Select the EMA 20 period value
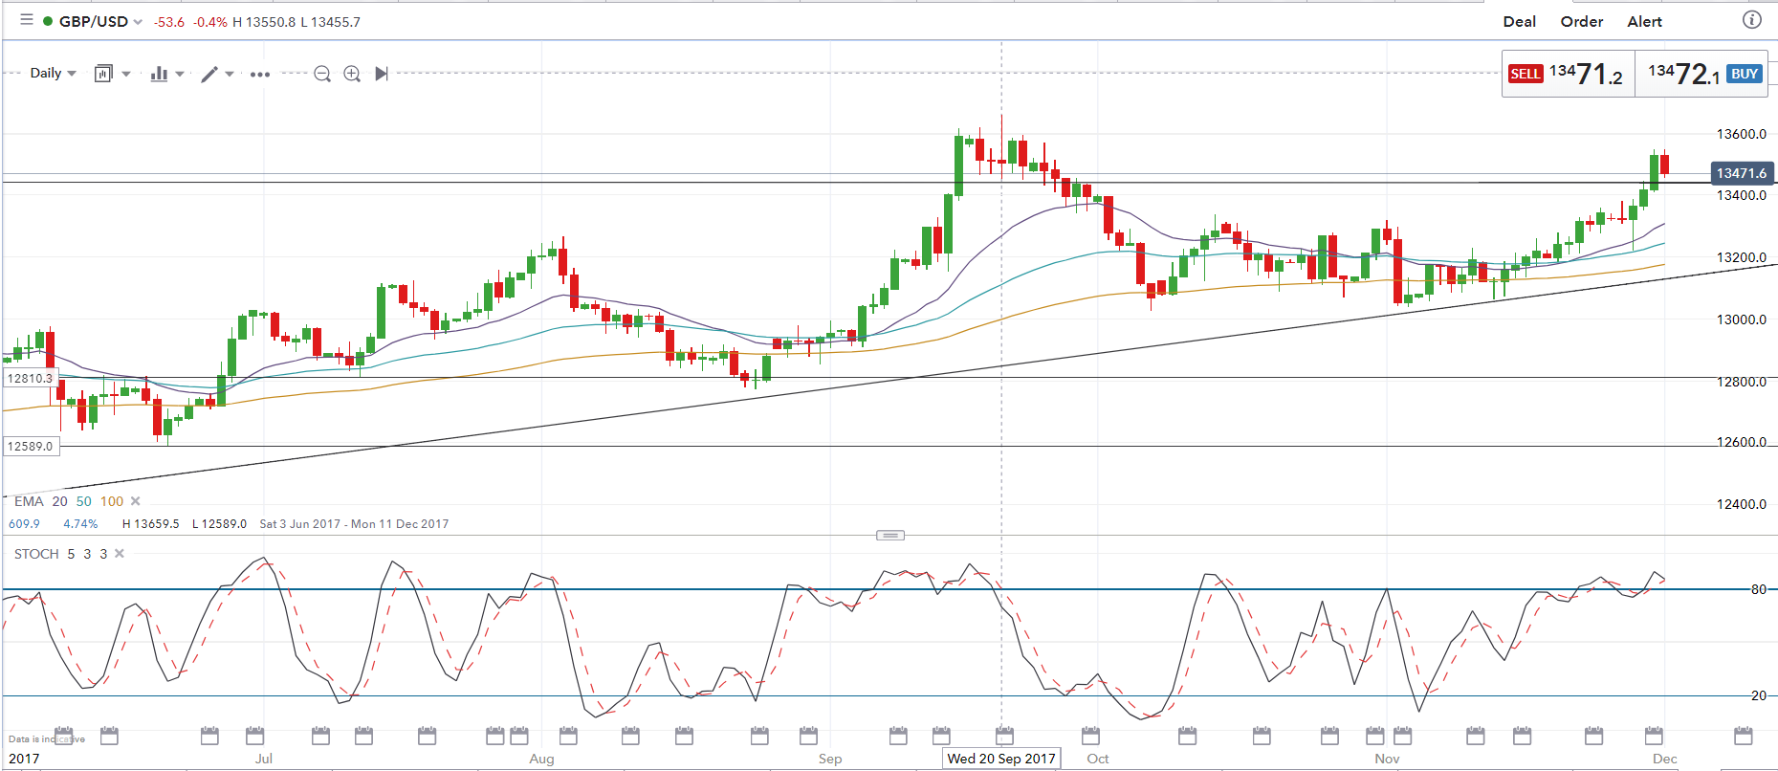This screenshot has height=771, width=1778. (59, 501)
